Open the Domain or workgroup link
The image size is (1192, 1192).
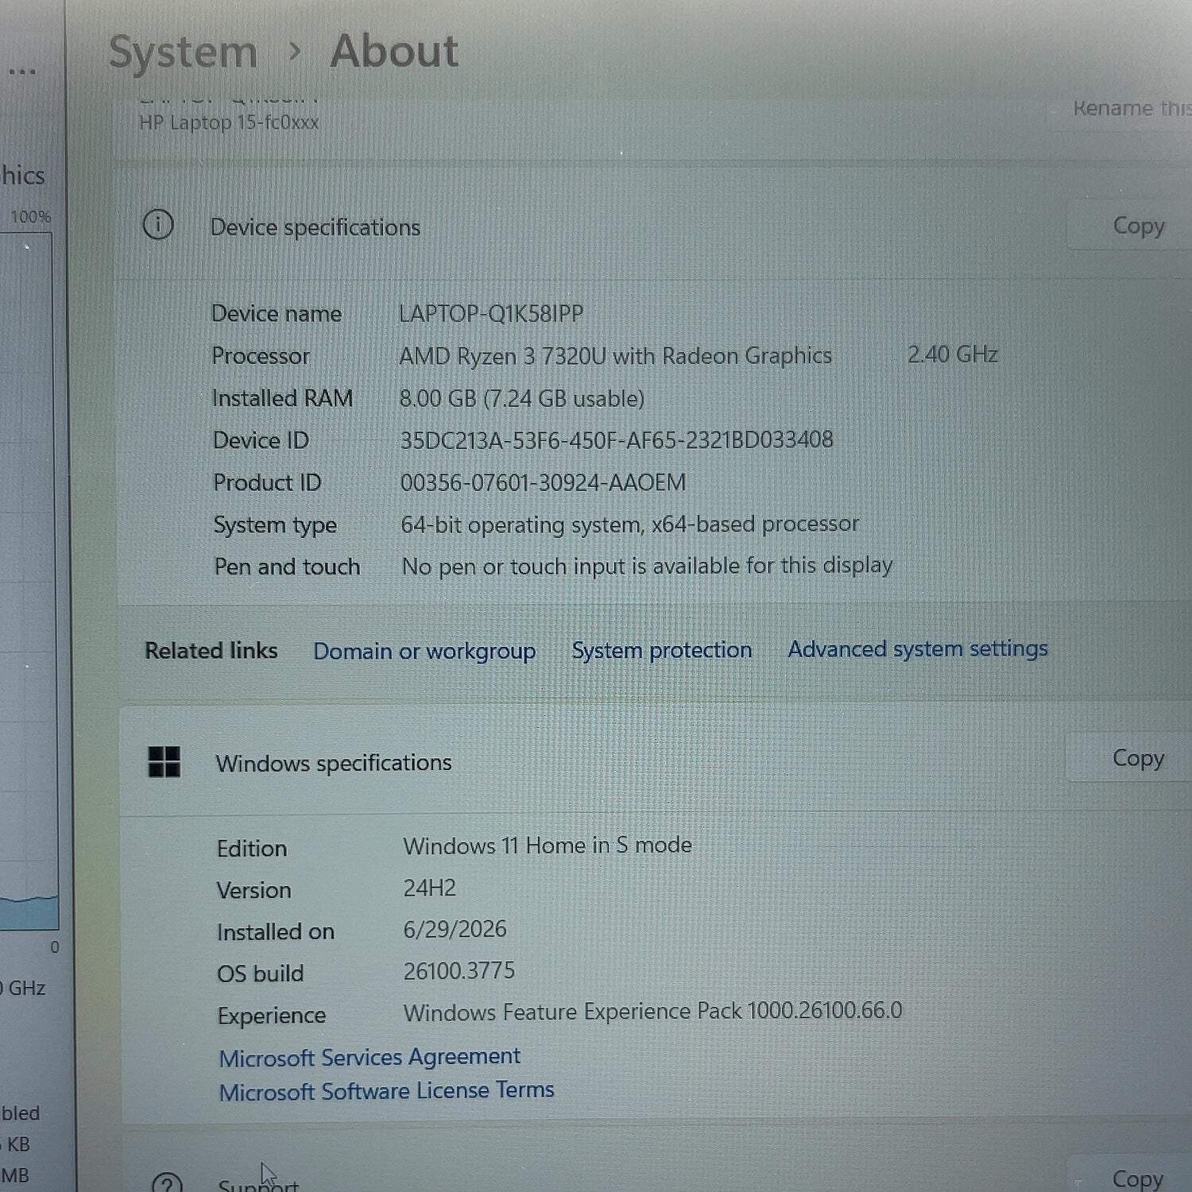tap(424, 651)
